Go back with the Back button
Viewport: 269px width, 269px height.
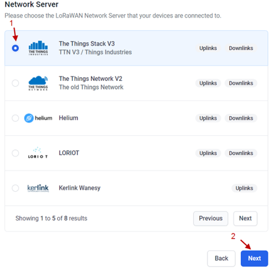pos(221,258)
